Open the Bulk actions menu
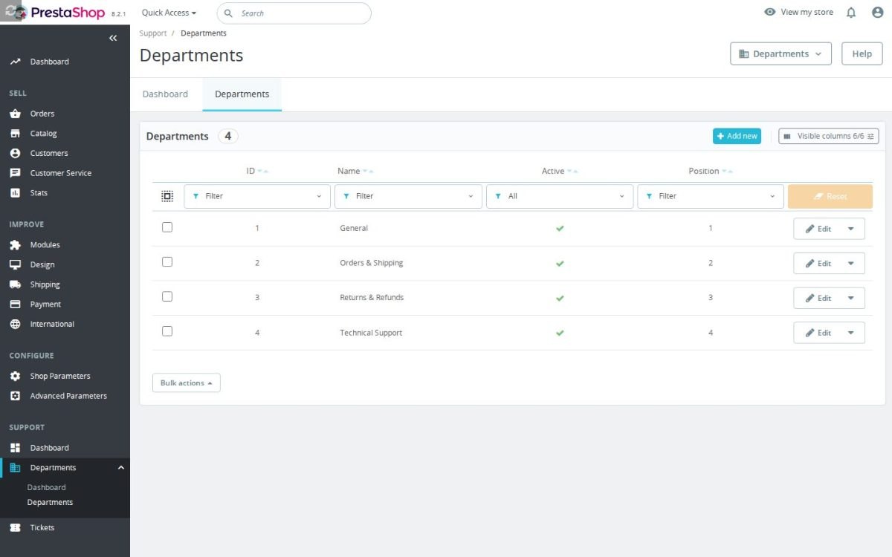 click(x=186, y=382)
